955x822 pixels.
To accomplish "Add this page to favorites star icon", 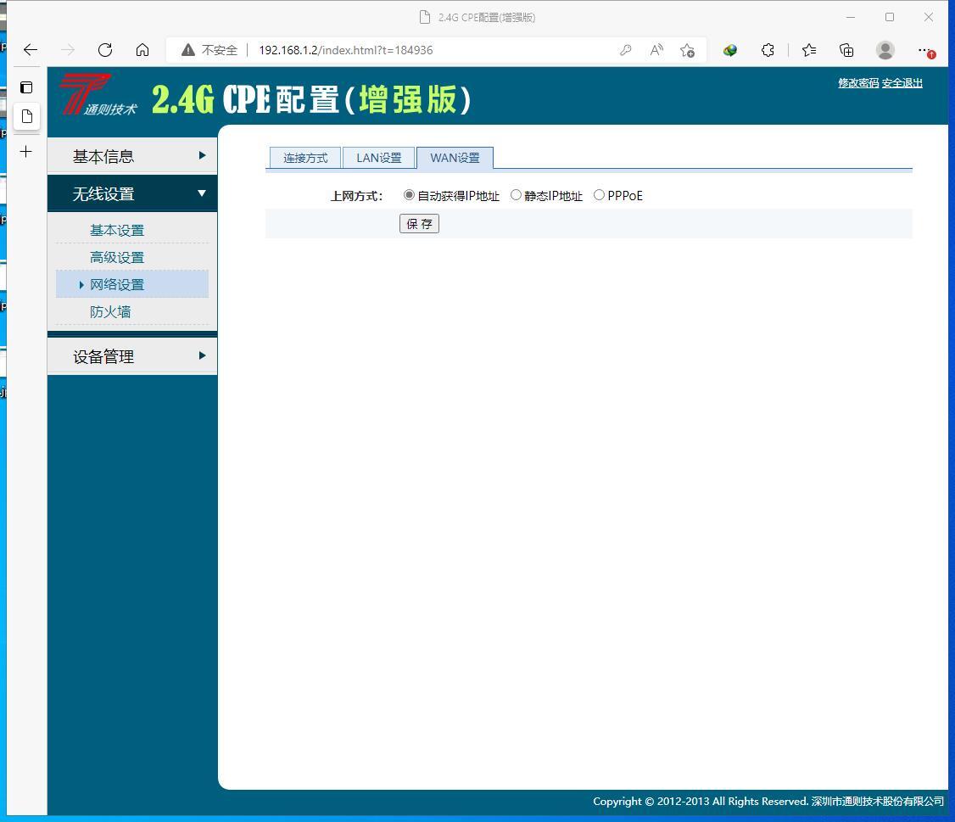I will [688, 50].
